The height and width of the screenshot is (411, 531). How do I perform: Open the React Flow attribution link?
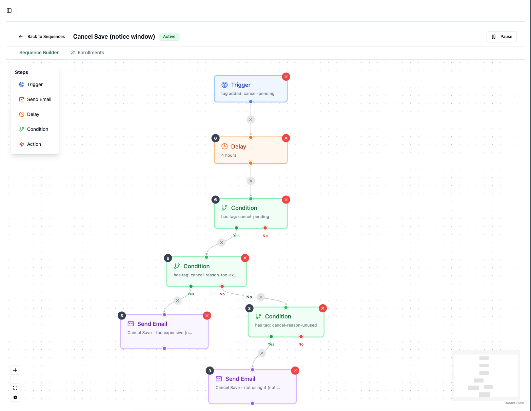click(515, 403)
